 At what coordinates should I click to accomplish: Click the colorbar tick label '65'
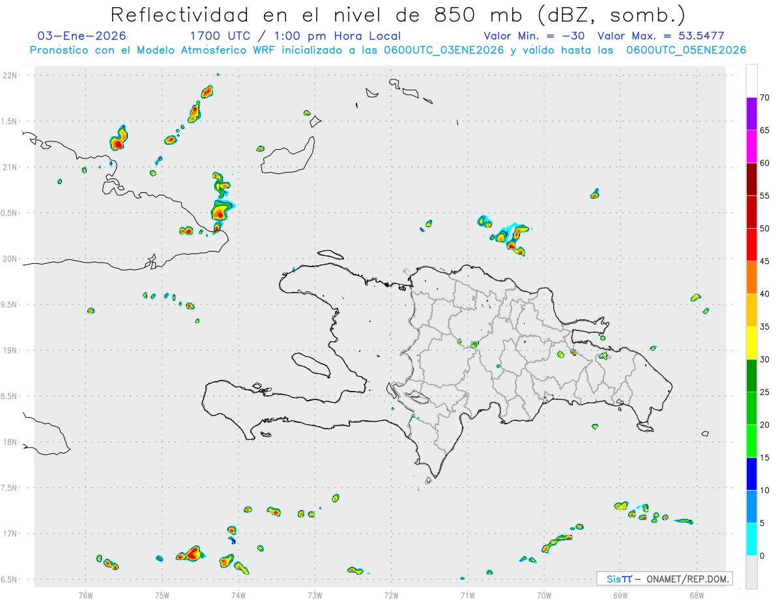pos(764,130)
